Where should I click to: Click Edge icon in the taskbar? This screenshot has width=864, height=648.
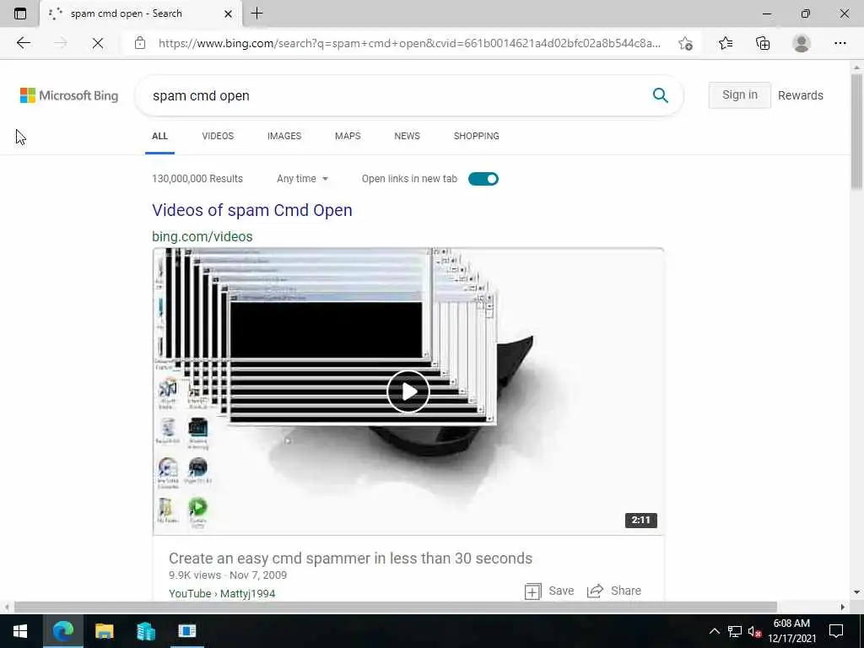(62, 631)
